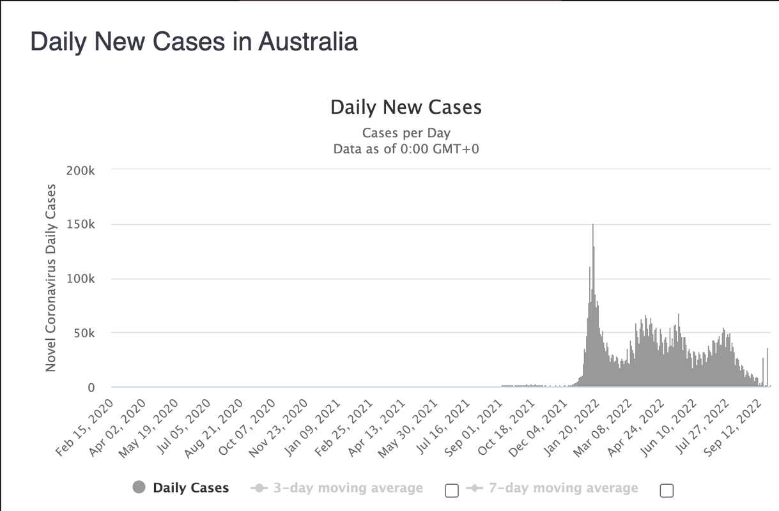Enable the 7-day moving average checkbox
The image size is (779, 511).
pos(667,491)
